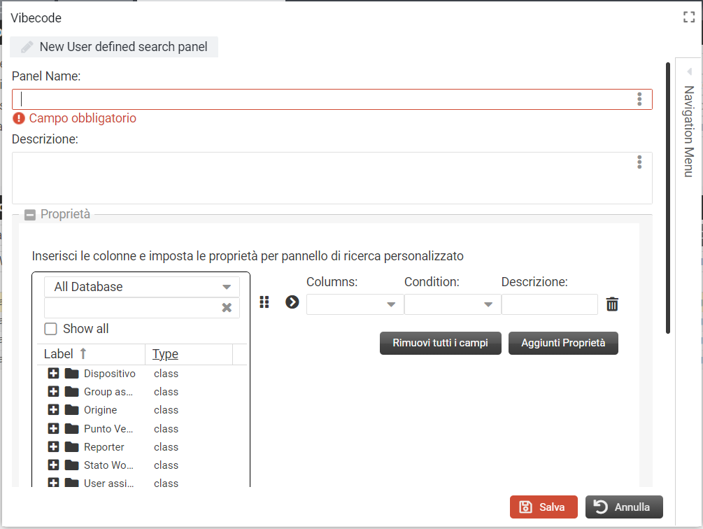Click Rimuovi tutti i campi button
Image resolution: width=703 pixels, height=529 pixels.
click(440, 344)
